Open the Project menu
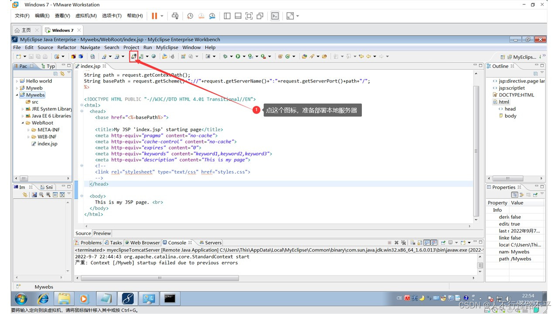 [x=131, y=48]
